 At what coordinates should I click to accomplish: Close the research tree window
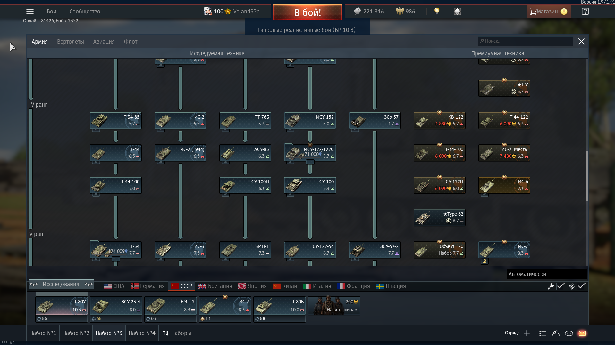(581, 42)
